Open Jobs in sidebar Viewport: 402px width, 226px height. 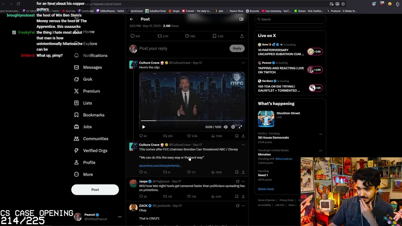pyautogui.click(x=83, y=127)
